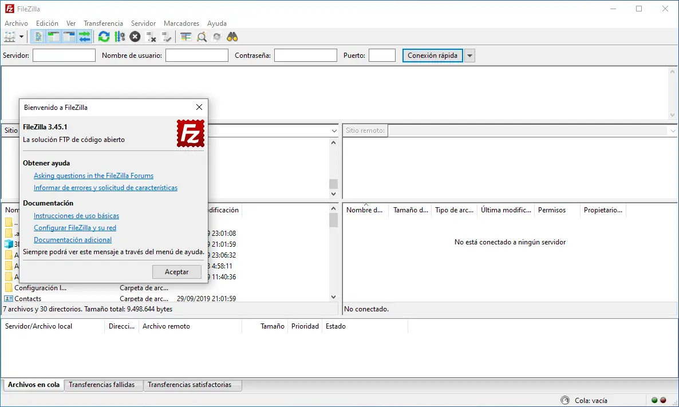Cancel the current operation icon
This screenshot has height=407, width=679.
(135, 37)
